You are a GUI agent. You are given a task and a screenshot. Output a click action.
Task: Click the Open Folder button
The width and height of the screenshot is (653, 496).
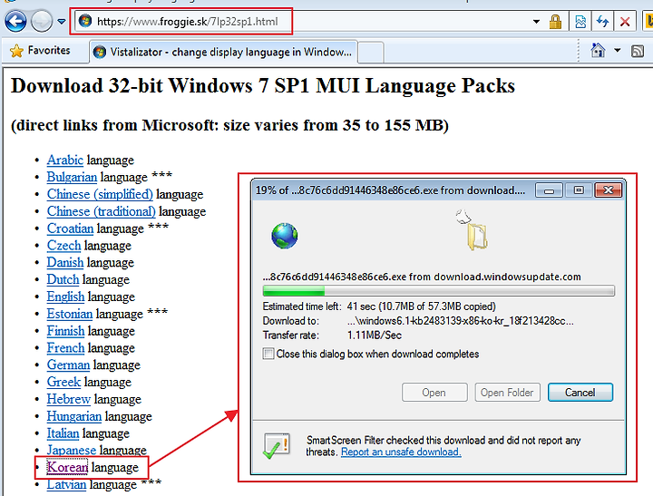507,393
